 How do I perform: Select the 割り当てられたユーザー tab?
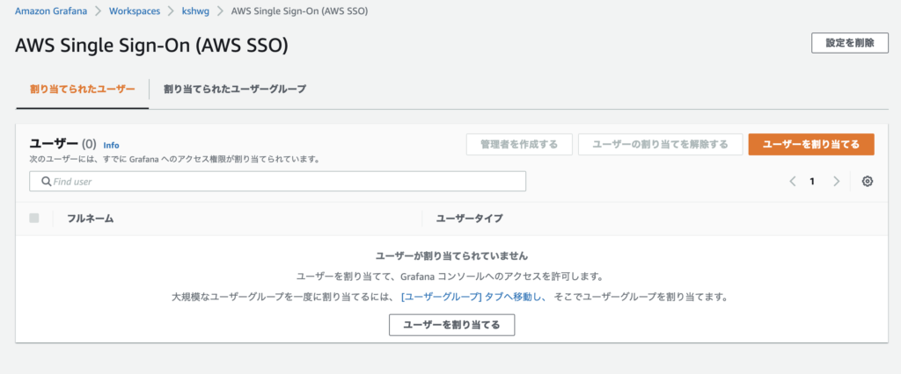coord(82,89)
